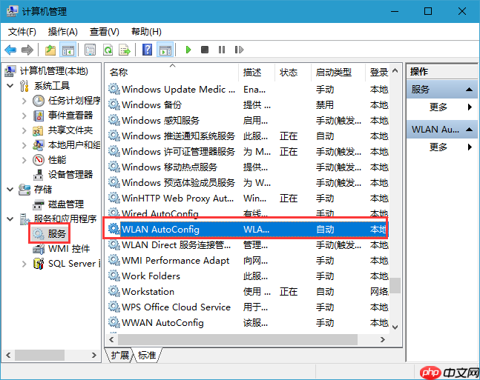Viewport: 480px width, 380px height.
Task: Expand the SQL Server node arrow
Action: click(24, 264)
